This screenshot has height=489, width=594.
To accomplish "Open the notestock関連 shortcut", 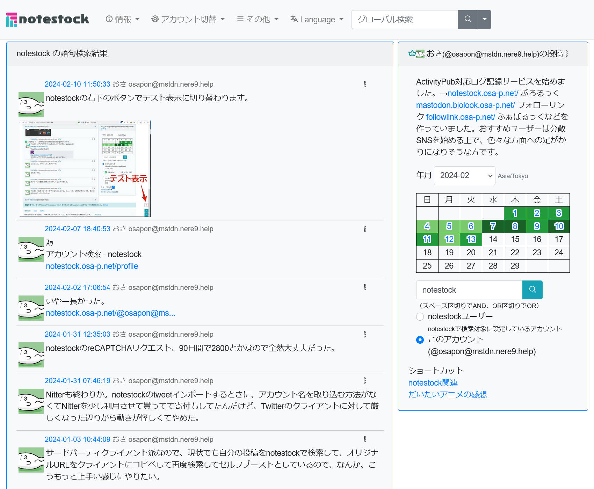I will (x=433, y=383).
